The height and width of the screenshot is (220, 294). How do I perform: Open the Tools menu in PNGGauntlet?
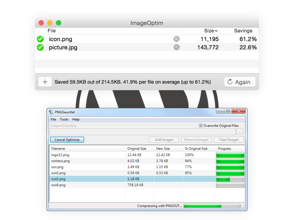point(64,119)
